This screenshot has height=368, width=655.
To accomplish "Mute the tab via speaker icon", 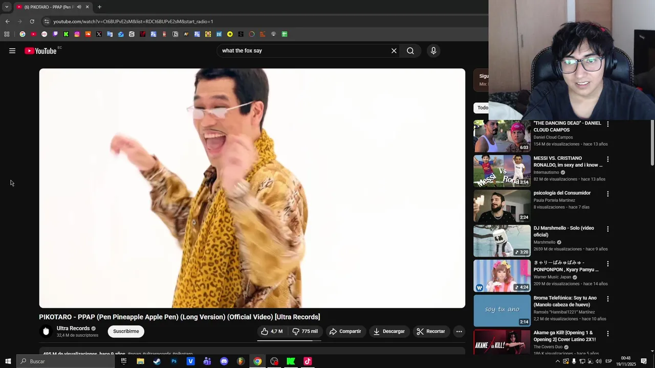I will pos(79,7).
